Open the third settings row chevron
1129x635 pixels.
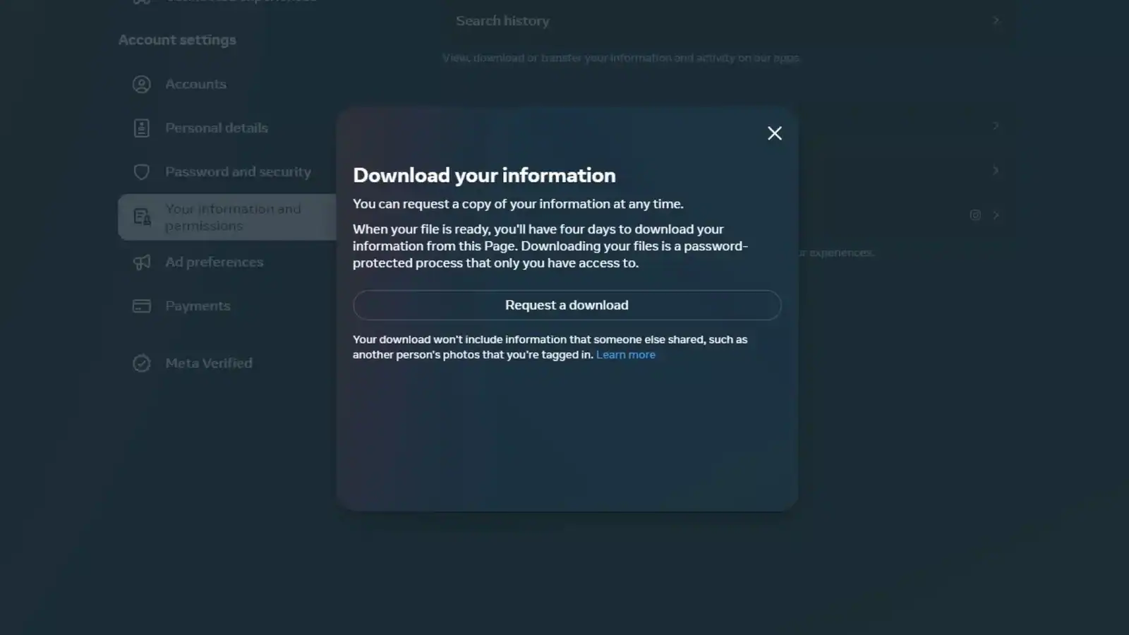[x=995, y=171]
